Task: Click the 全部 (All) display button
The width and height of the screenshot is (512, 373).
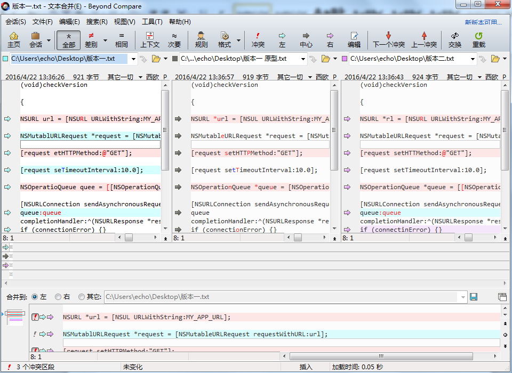Action: click(69, 39)
